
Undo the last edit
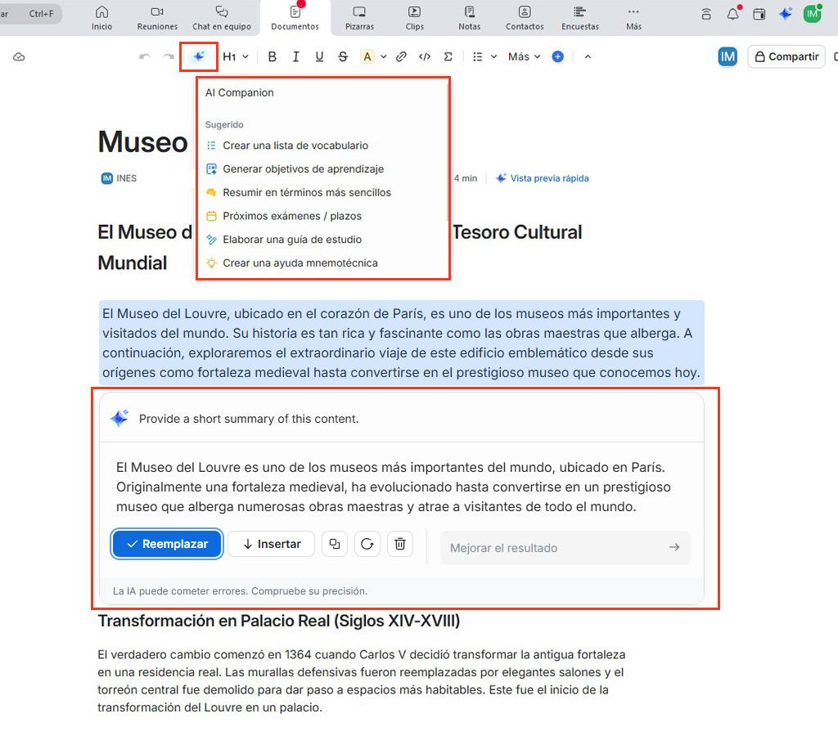pyautogui.click(x=144, y=56)
